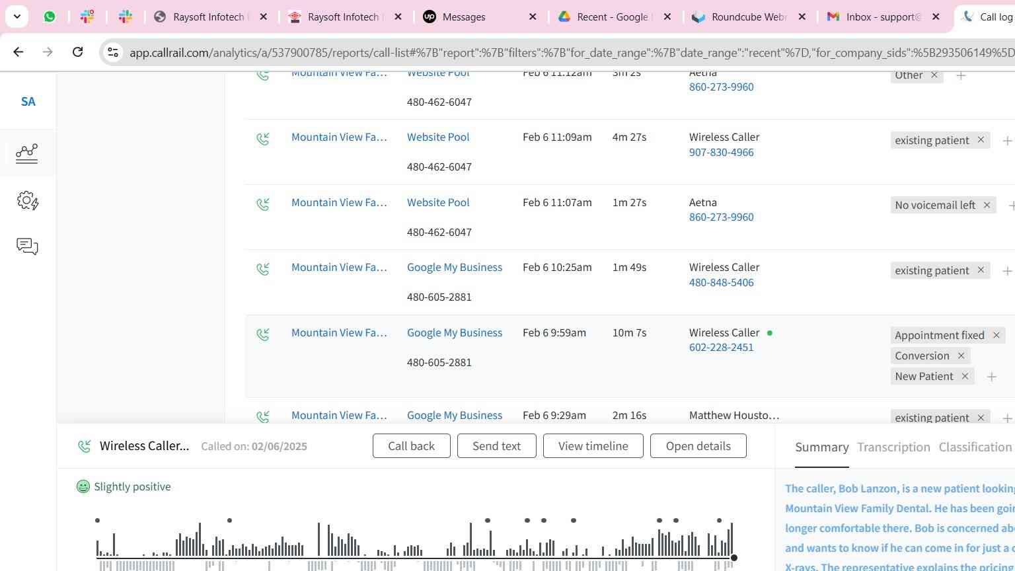Screen dimensions: 1015x571
Task: Close the Messages browser tab
Action: click(533, 17)
